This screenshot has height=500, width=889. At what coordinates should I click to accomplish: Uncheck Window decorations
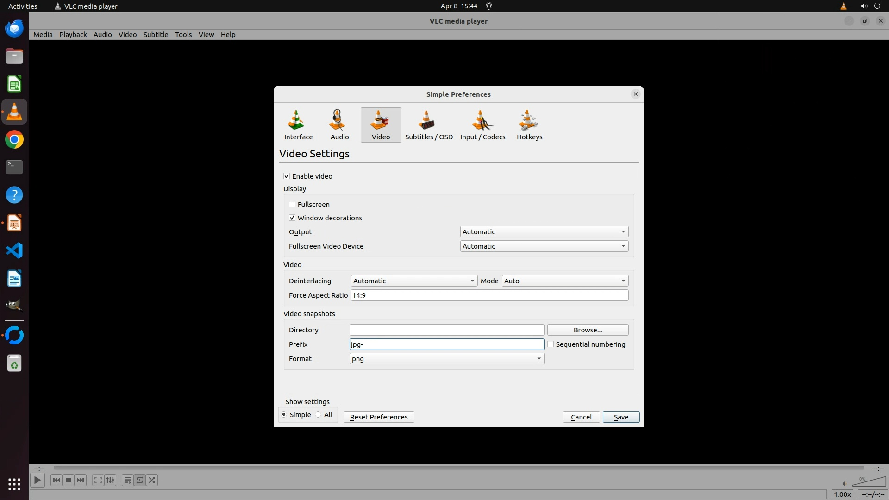pos(292,218)
